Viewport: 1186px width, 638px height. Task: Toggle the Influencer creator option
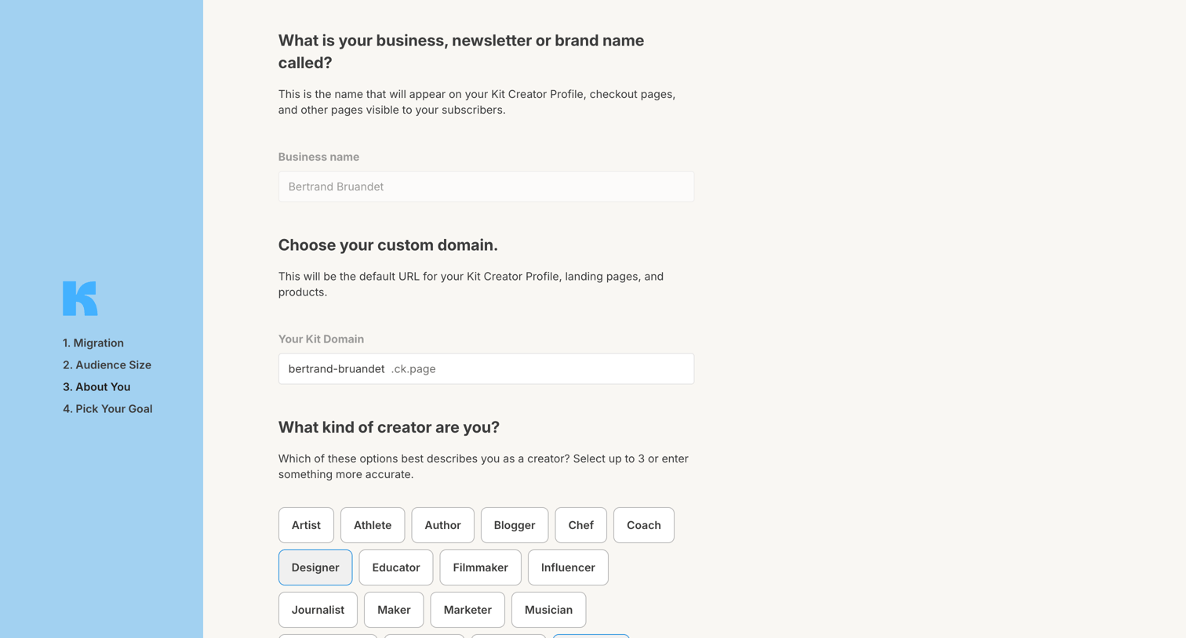tap(568, 567)
